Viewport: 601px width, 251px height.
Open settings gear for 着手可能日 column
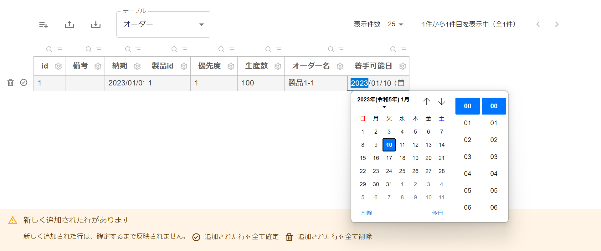403,66
